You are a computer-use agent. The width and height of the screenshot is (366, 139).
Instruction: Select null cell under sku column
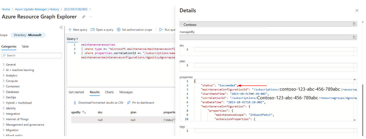pyautogui.click(x=100, y=120)
